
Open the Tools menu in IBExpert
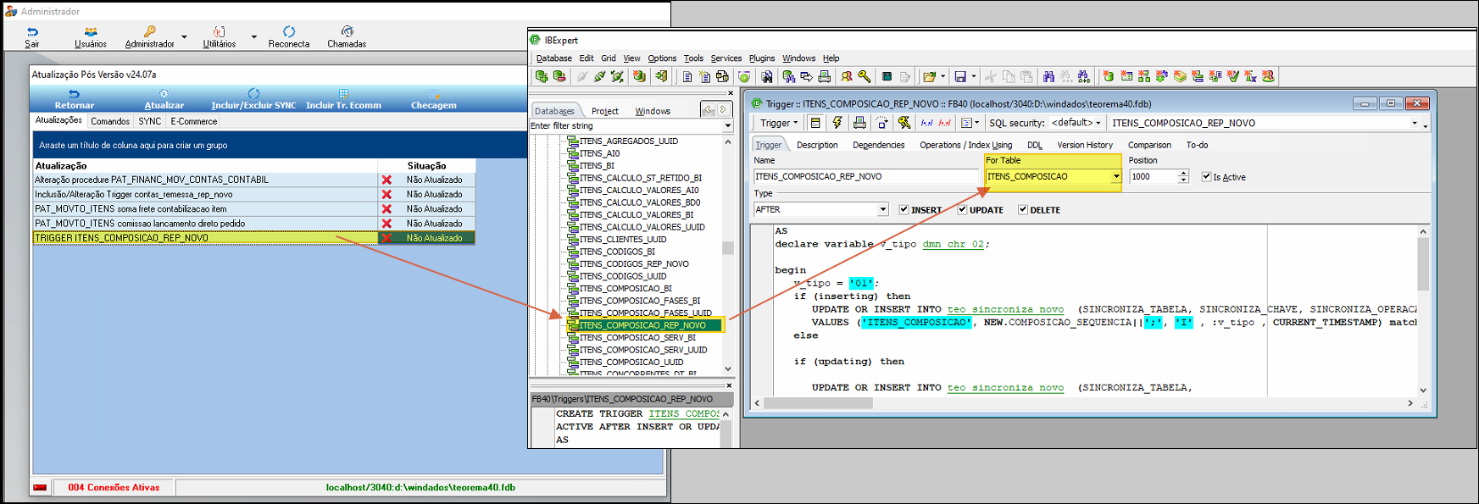693,58
